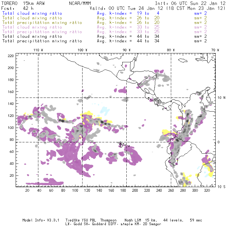Select the "44 levels," footer text

(173, 220)
